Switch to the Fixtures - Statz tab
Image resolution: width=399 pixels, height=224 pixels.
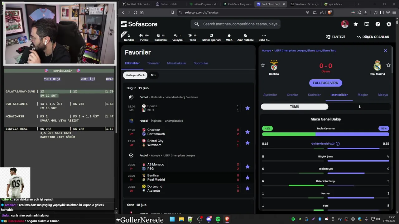point(169,4)
